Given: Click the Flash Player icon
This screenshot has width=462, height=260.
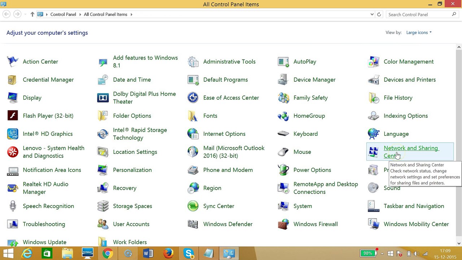Looking at the screenshot, I should [x=13, y=116].
